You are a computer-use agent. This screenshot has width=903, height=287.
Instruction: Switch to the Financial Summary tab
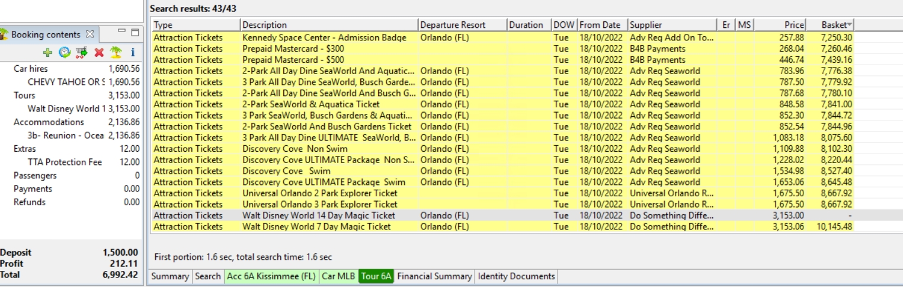(x=434, y=276)
